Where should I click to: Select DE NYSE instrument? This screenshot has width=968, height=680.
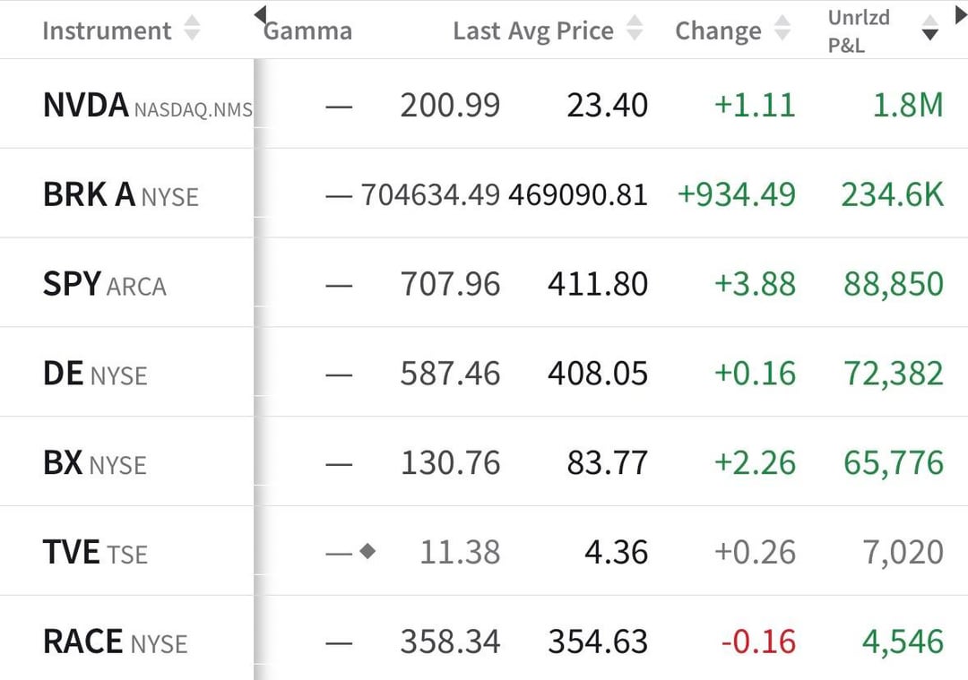[94, 374]
